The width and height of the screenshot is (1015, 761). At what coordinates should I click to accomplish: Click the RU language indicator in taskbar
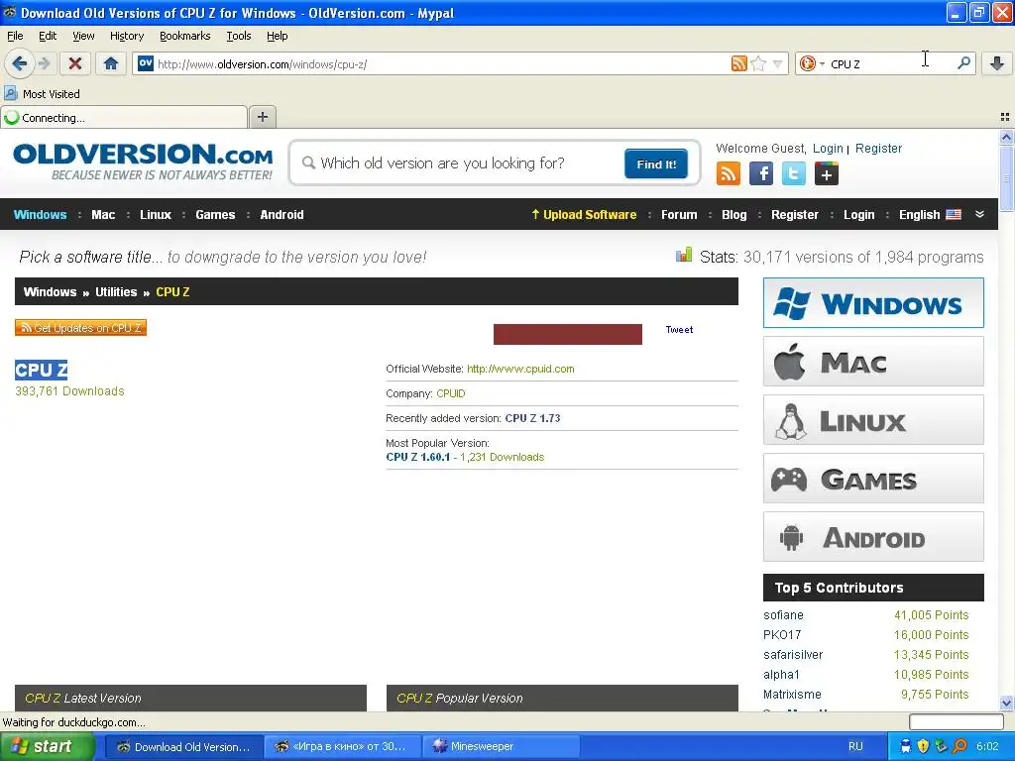855,746
